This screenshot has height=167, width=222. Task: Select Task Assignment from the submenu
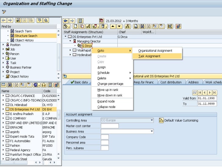[149, 56]
